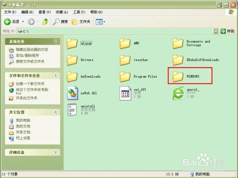Viewport: 238px width, 178px height.
Task: Select the WINDOWS folder icon
Action: 178,77
